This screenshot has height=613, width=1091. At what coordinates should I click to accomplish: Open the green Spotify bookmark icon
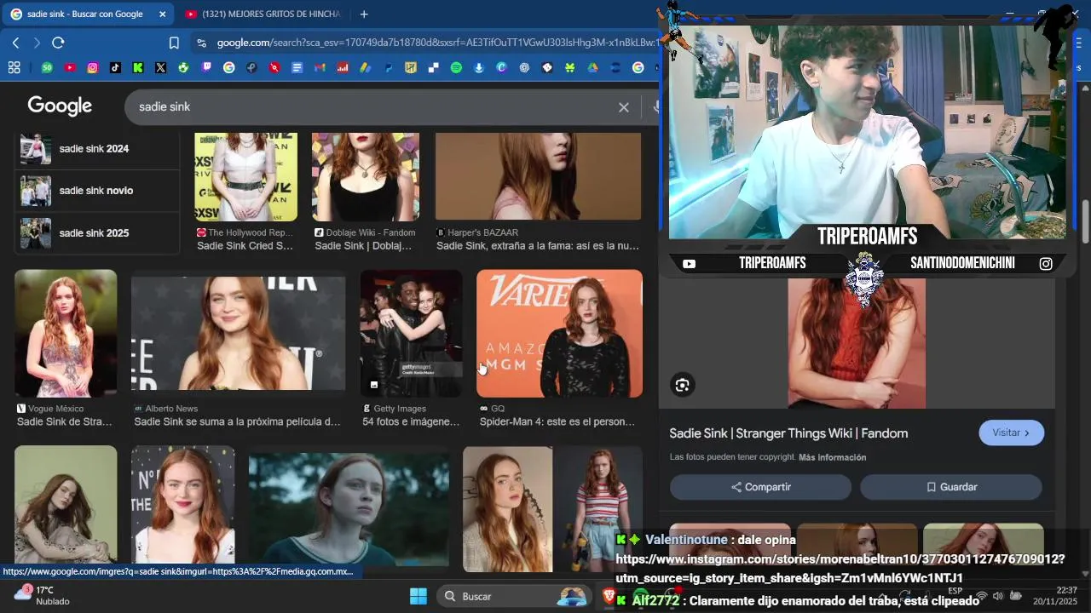[x=456, y=67]
